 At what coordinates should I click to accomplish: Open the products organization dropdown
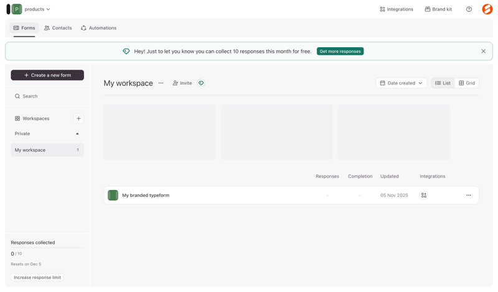click(37, 9)
